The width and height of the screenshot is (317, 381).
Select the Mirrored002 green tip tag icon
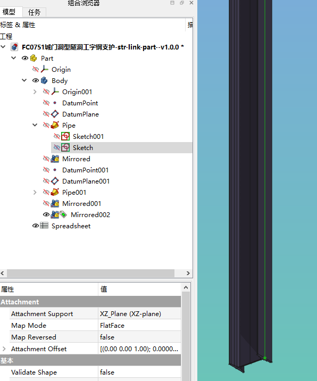click(x=63, y=214)
